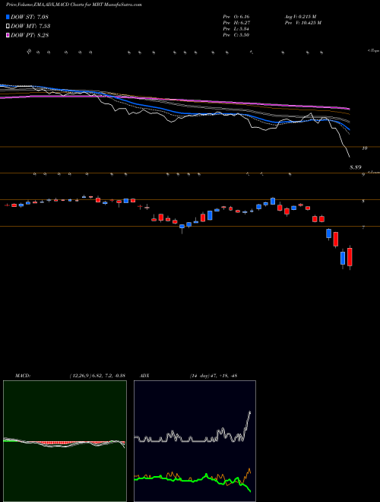380x502 pixels.
Task: Click the Pre L: 5.84 value
Action: click(236, 29)
